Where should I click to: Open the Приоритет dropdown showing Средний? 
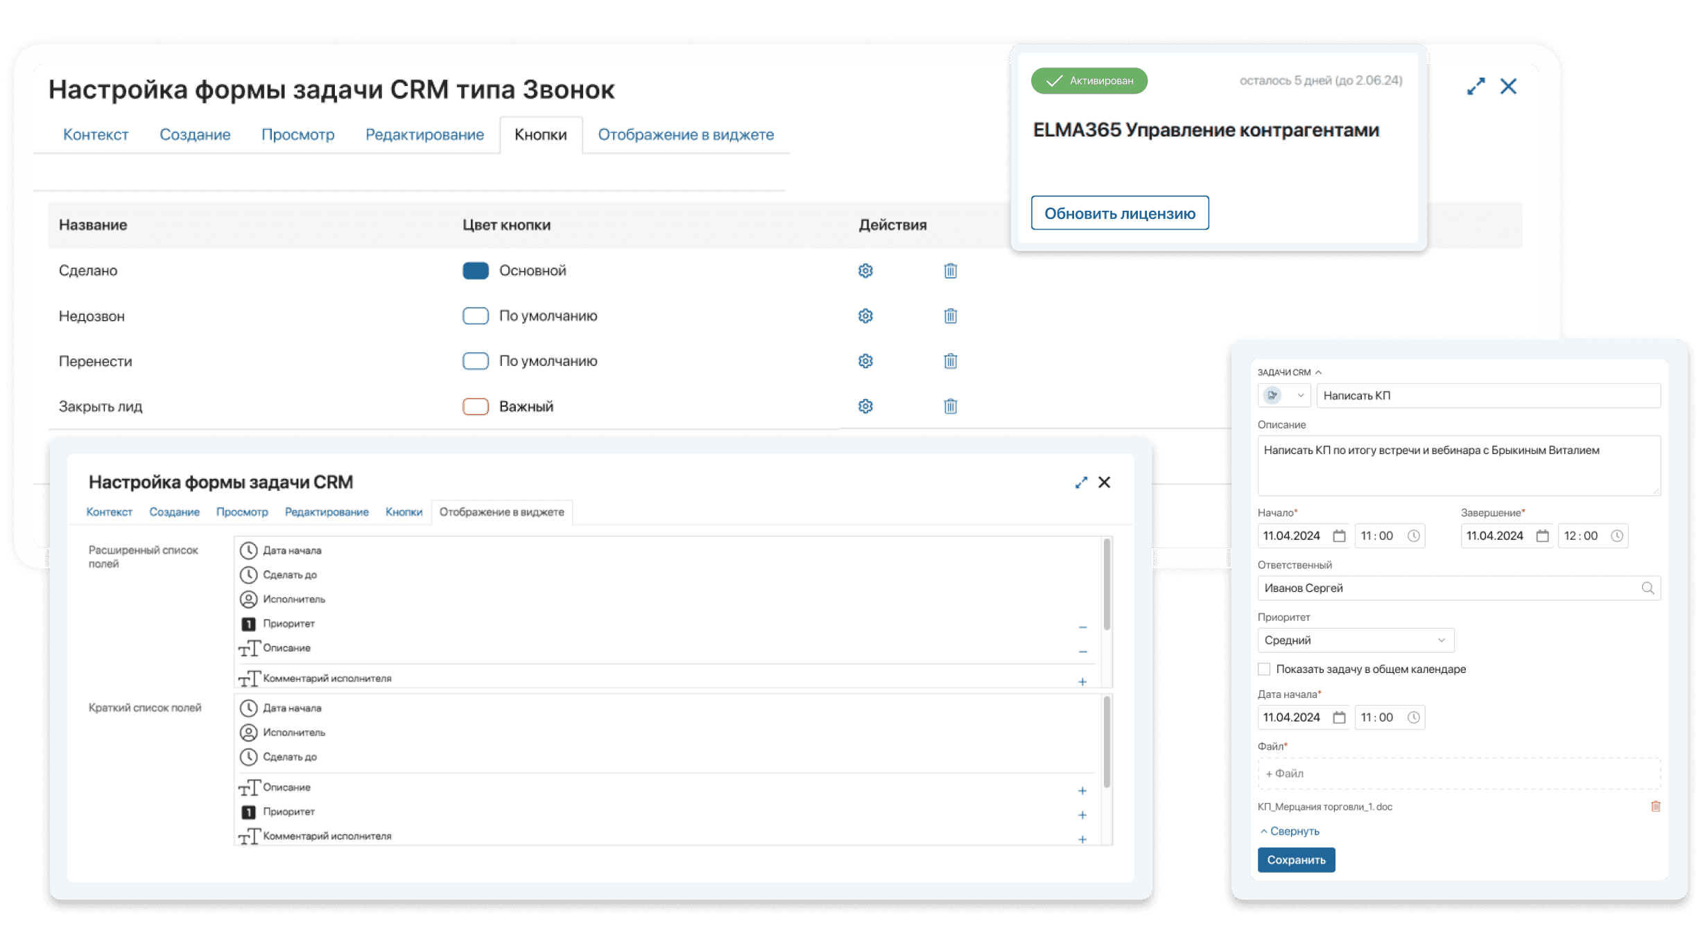1356,640
